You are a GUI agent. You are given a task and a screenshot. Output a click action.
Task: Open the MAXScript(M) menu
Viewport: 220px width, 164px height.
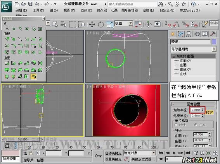tap(190, 10)
